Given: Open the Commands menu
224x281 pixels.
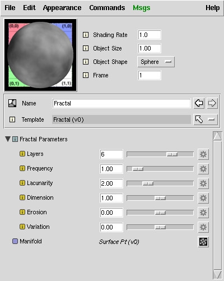Looking at the screenshot, I should [x=107, y=8].
